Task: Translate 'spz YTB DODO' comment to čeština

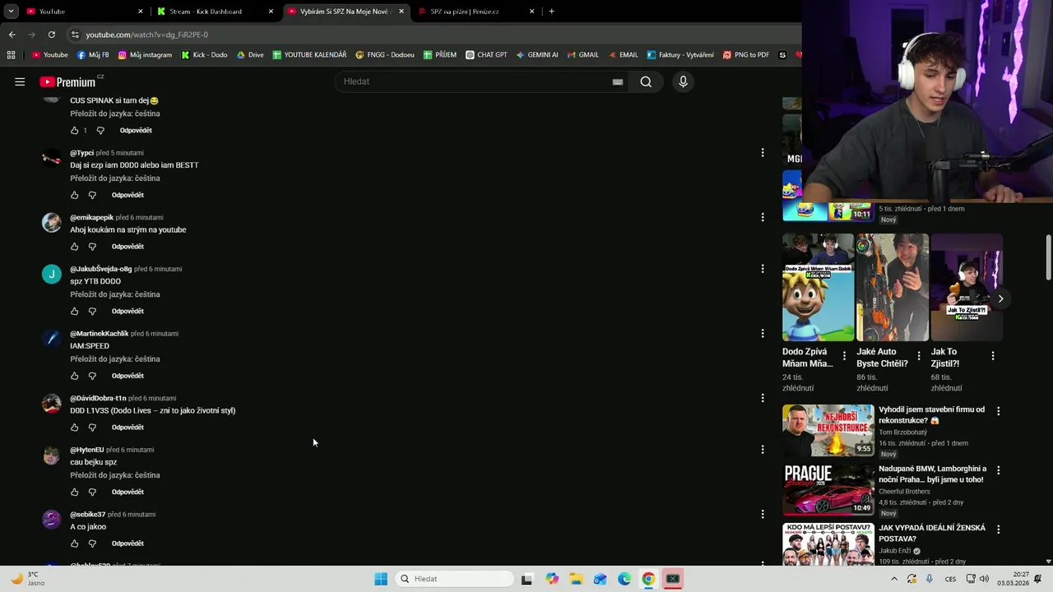Action: click(115, 294)
